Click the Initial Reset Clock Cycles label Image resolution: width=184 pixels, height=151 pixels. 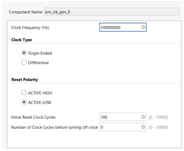point(33,117)
